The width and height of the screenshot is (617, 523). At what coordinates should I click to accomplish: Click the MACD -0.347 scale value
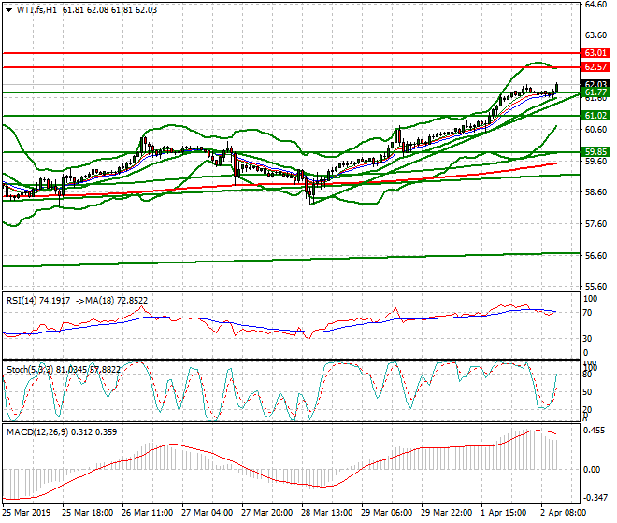point(595,498)
